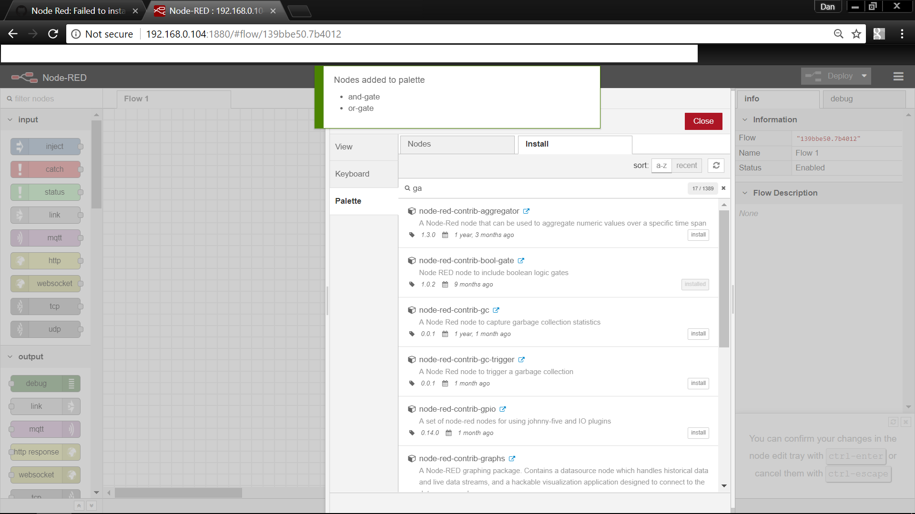Viewport: 915px width, 514px height.
Task: Open external link for node-red-contrib-gpio
Action: 503,409
